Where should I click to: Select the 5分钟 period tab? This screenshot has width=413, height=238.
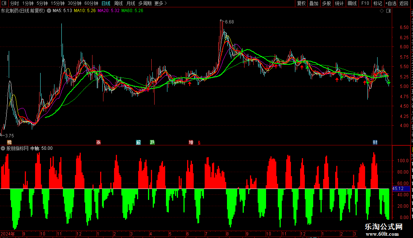tap(42, 3)
